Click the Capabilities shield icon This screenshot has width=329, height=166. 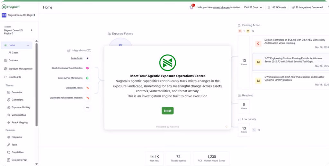point(9,153)
